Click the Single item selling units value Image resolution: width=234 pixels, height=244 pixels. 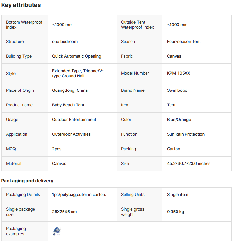(177, 195)
